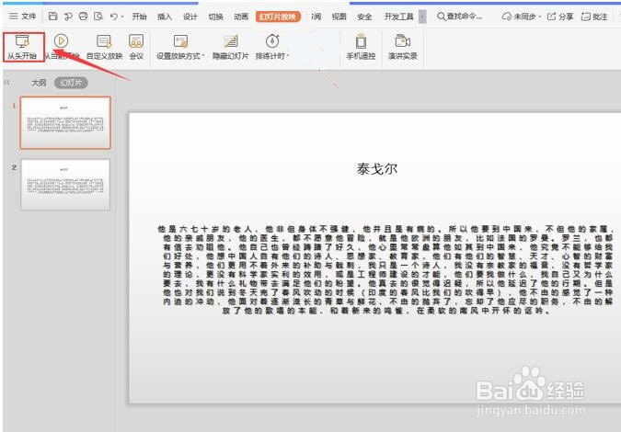Select slide 1 thumbnail
This screenshot has width=621, height=432.
pyautogui.click(x=65, y=122)
